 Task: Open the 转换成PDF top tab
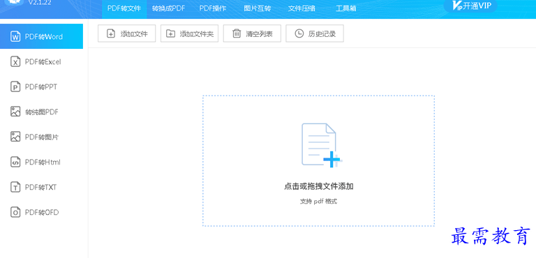pyautogui.click(x=168, y=8)
